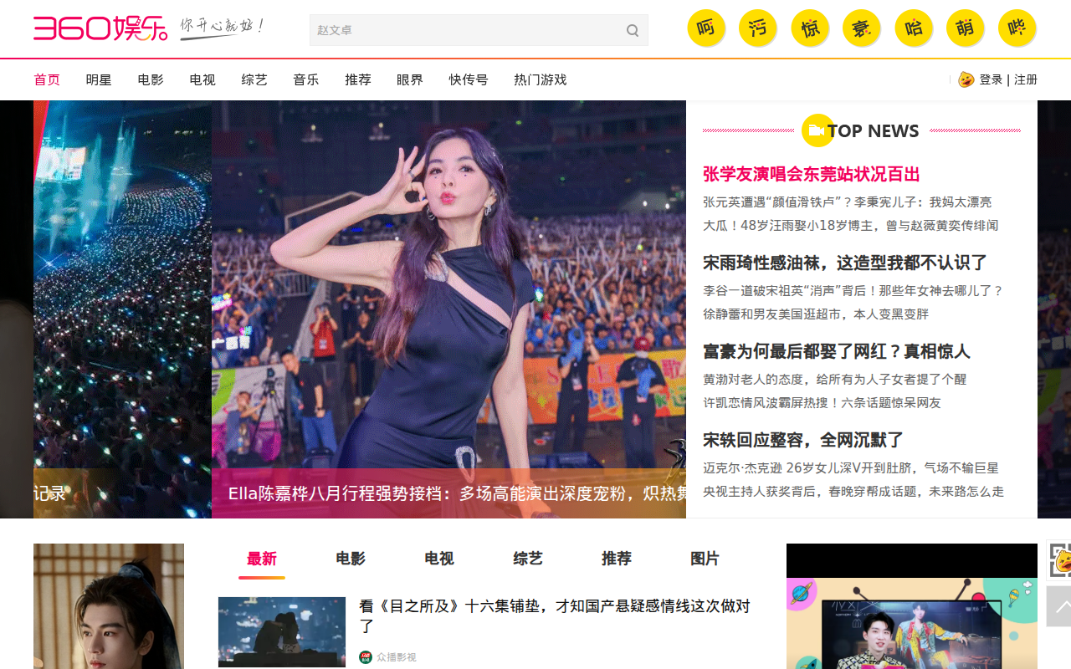Select the yellow 惊 mood icon

[809, 28]
